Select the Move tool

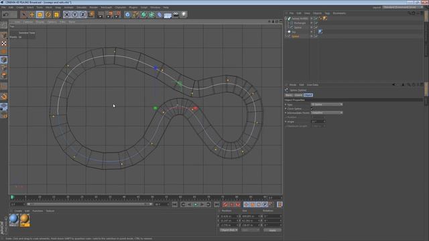click(32, 15)
